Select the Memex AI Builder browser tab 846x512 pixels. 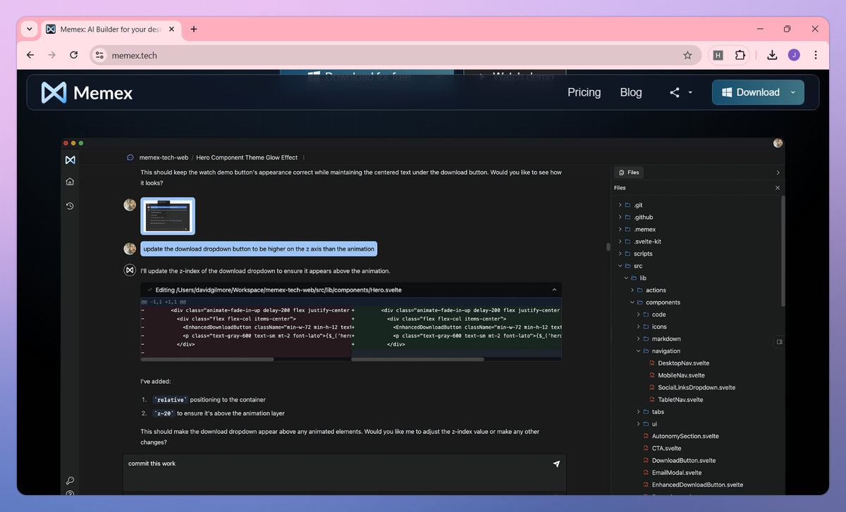point(111,29)
